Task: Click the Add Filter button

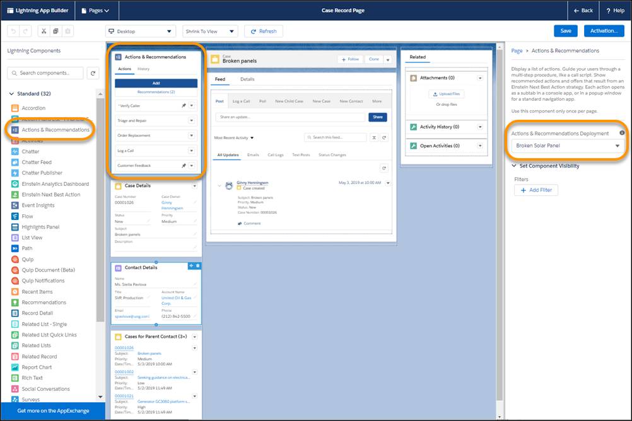Action: 536,190
